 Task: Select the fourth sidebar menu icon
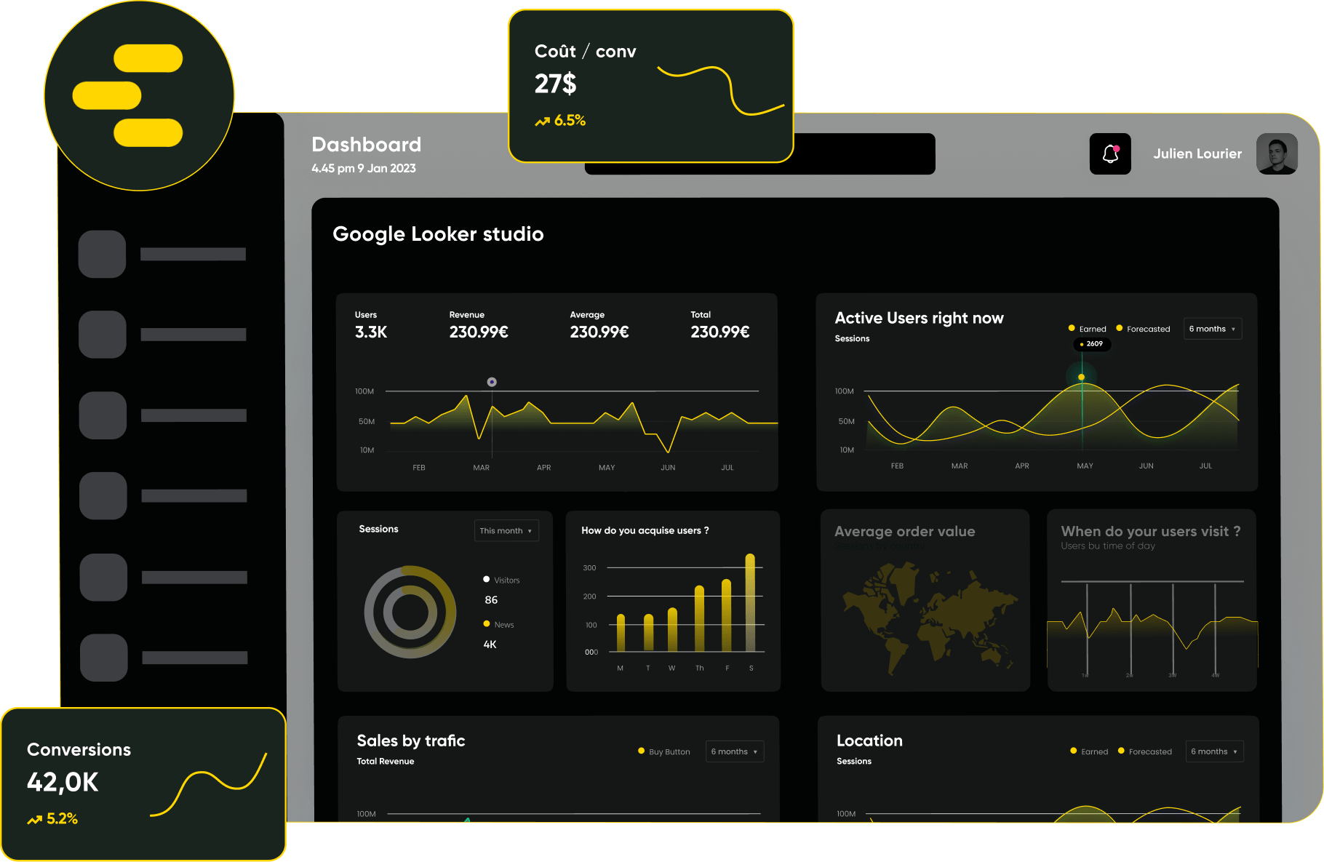tap(103, 495)
